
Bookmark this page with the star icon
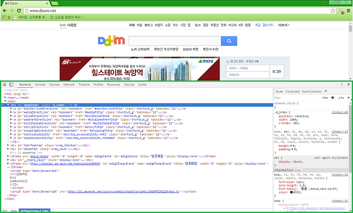point(333,11)
